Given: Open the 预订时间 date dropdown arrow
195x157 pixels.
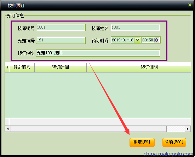Looking at the screenshot, I should [x=137, y=40].
